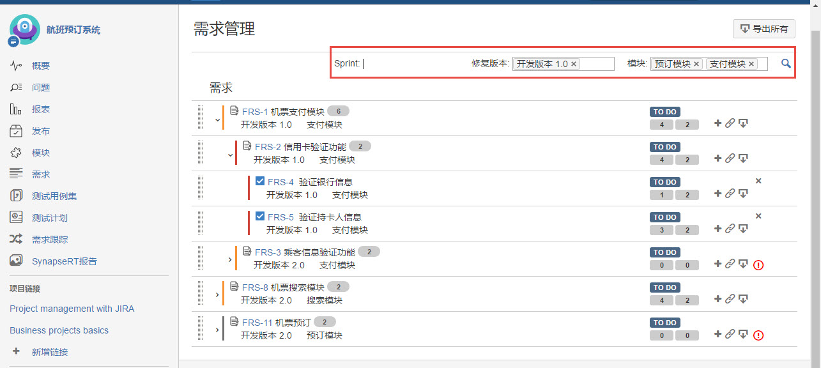Open 报表 in the sidebar

41,109
